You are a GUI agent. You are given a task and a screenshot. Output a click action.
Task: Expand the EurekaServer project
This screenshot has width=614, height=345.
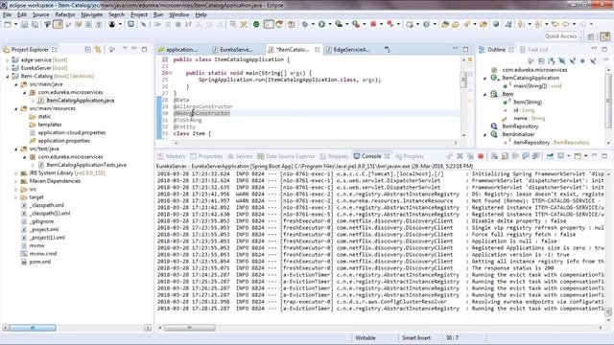click(7, 68)
